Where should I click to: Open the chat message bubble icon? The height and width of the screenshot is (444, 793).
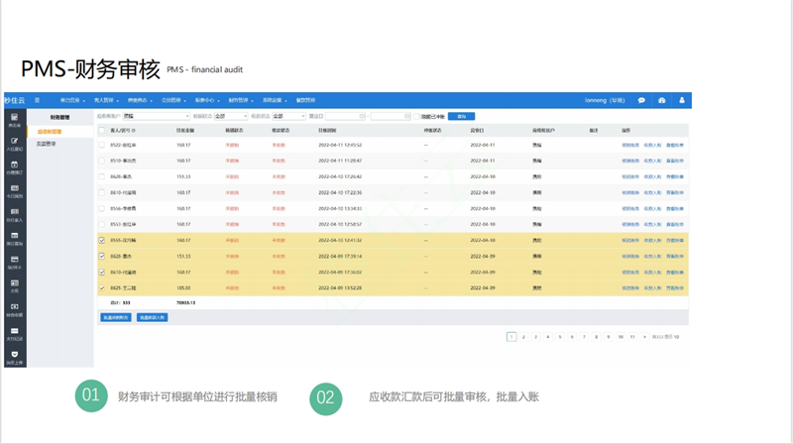pos(641,100)
